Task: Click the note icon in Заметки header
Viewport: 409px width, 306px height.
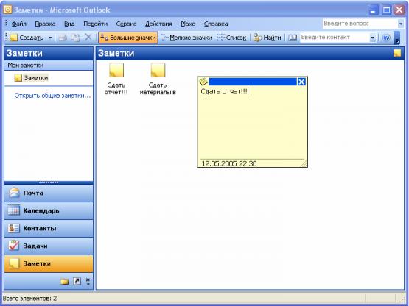Action: pyautogui.click(x=397, y=53)
